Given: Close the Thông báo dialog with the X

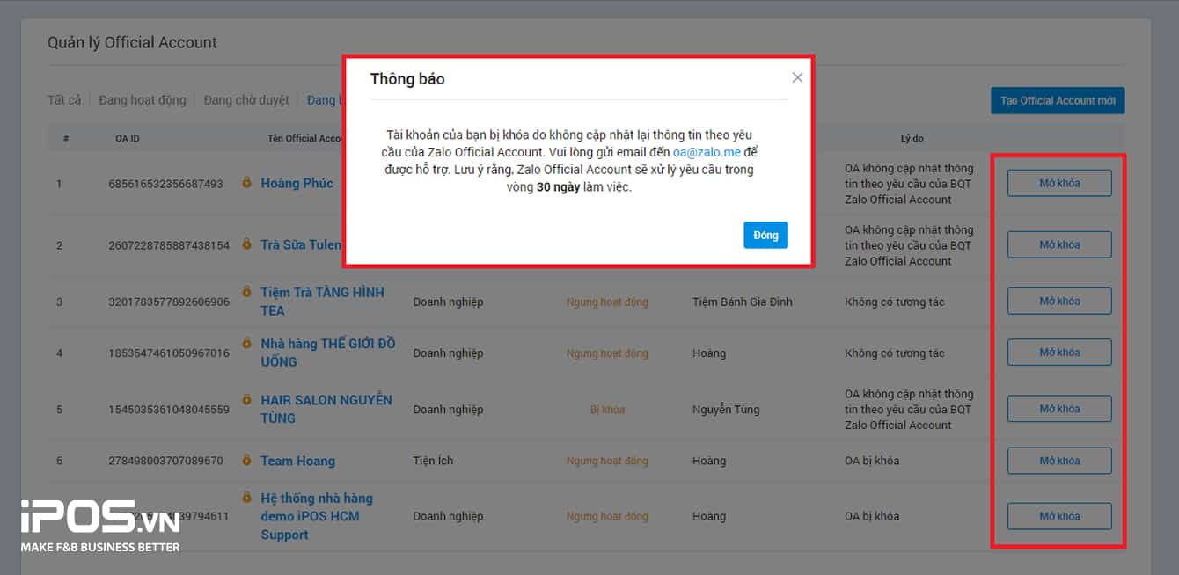Looking at the screenshot, I should (x=797, y=77).
